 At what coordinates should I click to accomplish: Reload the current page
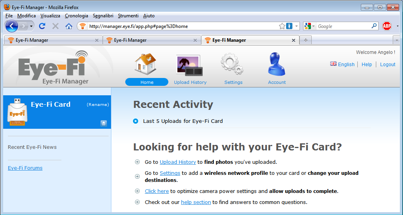42,26
